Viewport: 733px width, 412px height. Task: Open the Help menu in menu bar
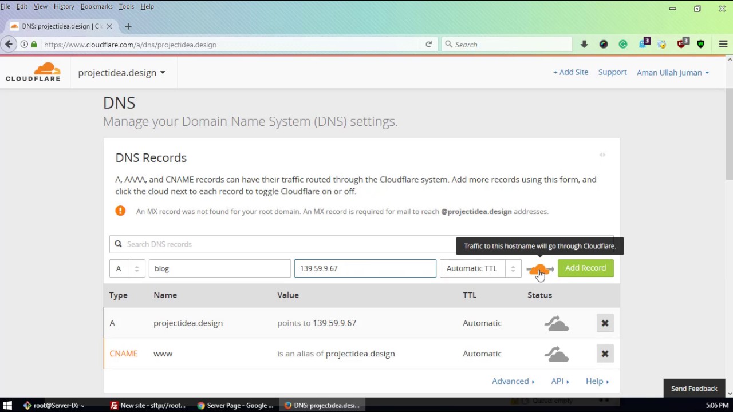pyautogui.click(x=147, y=6)
